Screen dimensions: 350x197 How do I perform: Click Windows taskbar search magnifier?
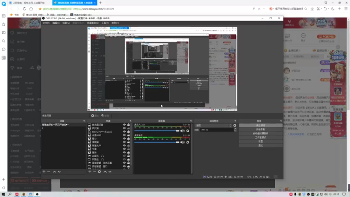(10, 194)
